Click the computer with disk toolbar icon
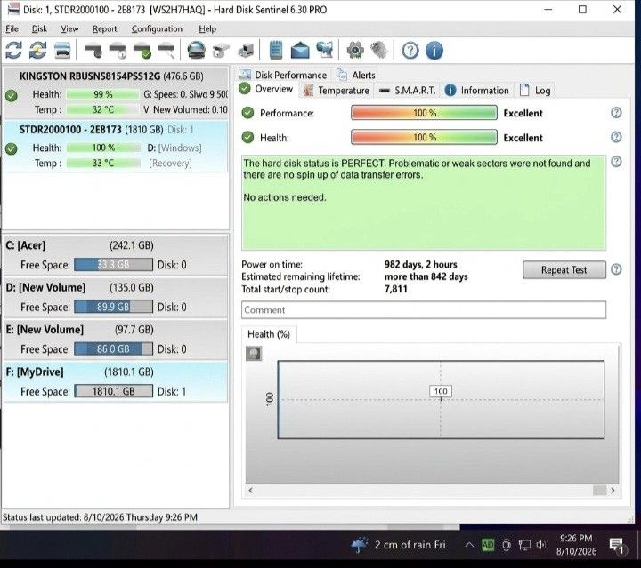Screen dimensions: 641x568 tap(246, 51)
